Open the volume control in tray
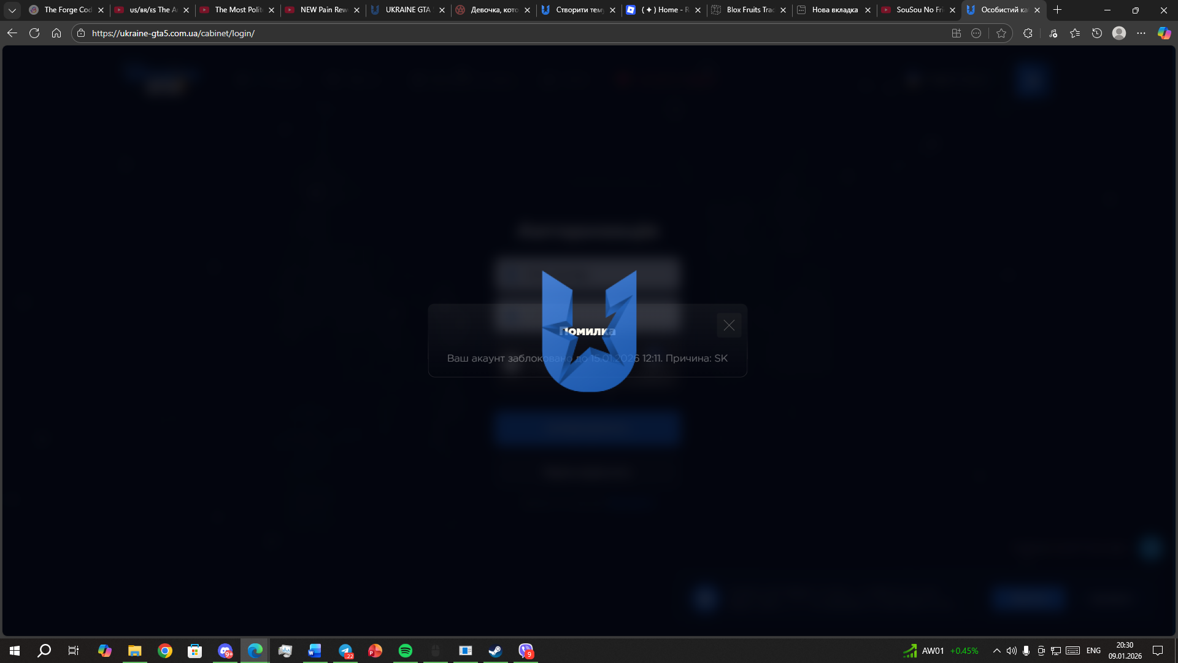The image size is (1178, 663). click(1012, 651)
